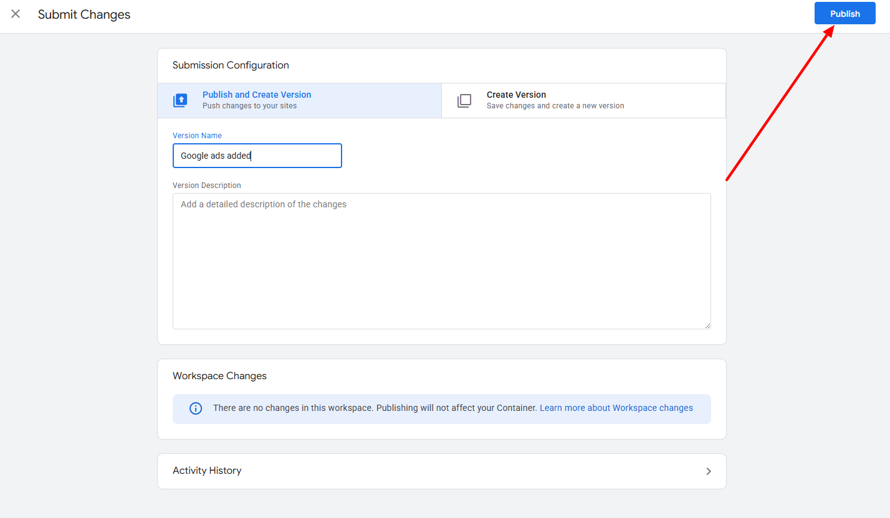The height and width of the screenshot is (518, 890).
Task: Click the Version Description resize handle
Action: pyautogui.click(x=707, y=325)
